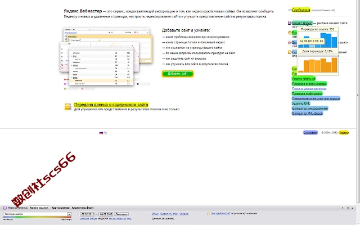Click the red sidebar icon below the smiley

(290, 43)
